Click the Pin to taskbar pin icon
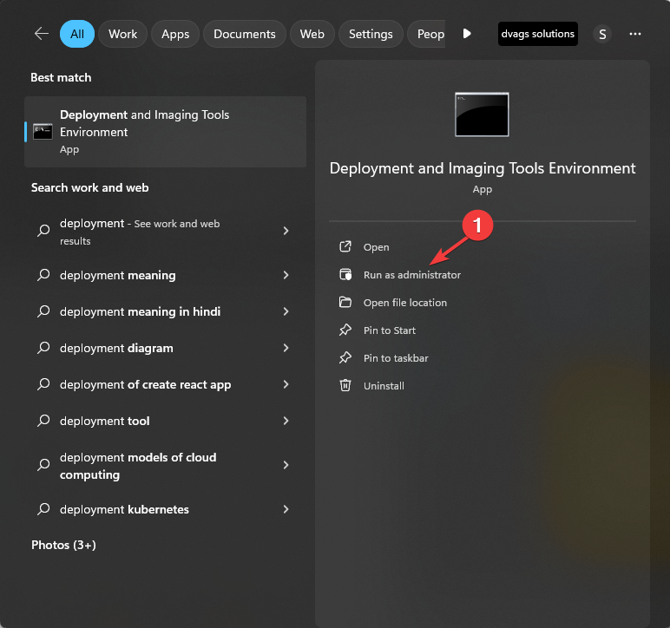The width and height of the screenshot is (670, 628). (x=345, y=357)
